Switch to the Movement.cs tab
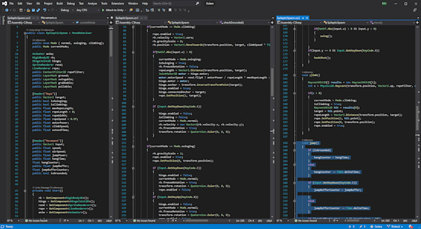This screenshot has width=421, height=229. [48, 18]
